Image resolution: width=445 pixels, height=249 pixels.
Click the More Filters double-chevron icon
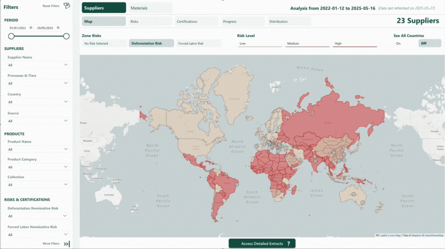[67, 244]
